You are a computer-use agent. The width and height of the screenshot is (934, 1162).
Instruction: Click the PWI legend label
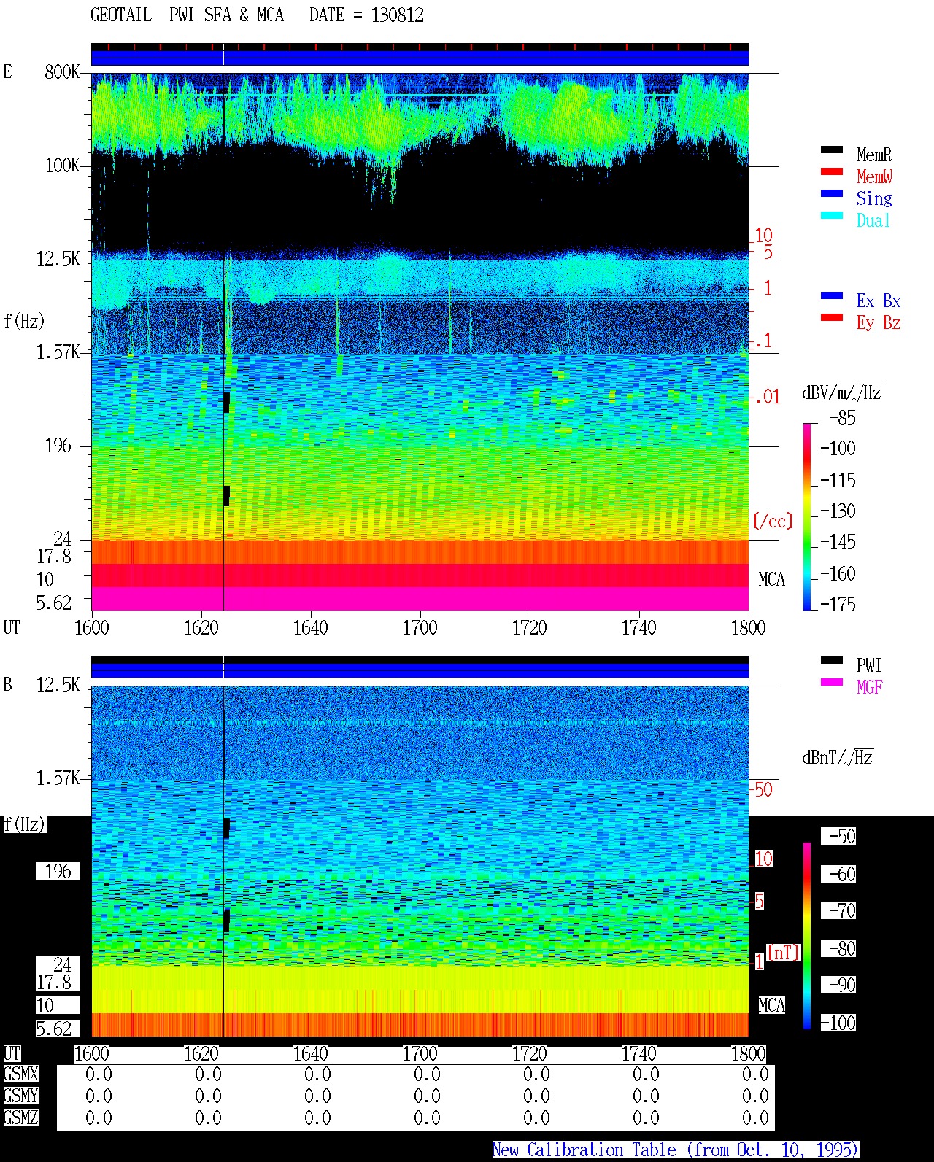pyautogui.click(x=869, y=665)
